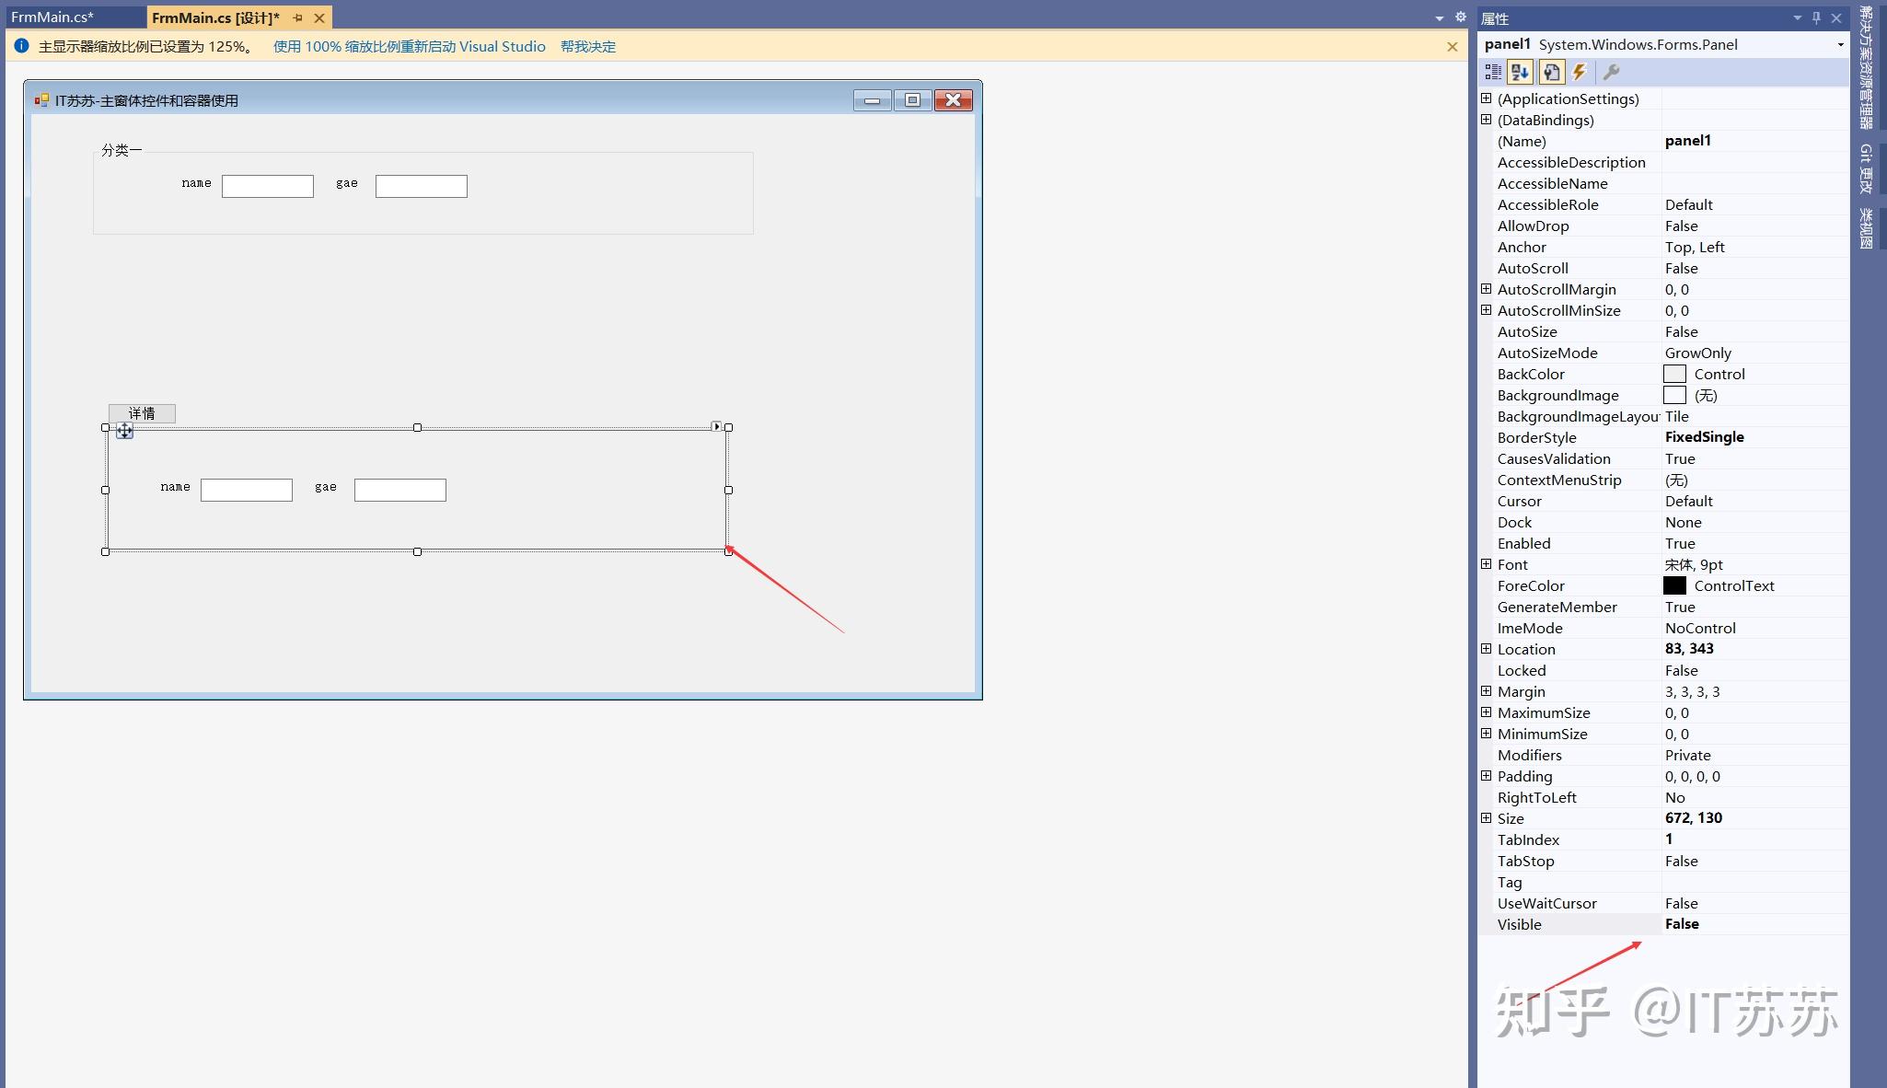Open panel1 smart tag arrow

[x=716, y=426]
